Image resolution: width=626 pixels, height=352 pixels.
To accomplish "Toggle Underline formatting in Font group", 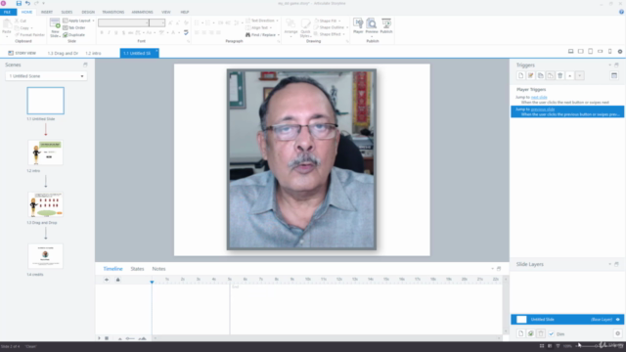I will [116, 32].
